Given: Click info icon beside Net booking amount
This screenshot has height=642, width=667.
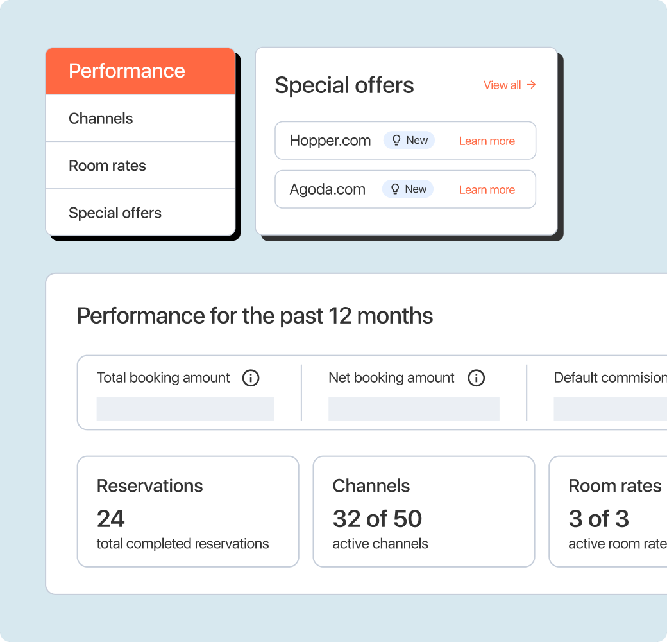Looking at the screenshot, I should tap(476, 378).
